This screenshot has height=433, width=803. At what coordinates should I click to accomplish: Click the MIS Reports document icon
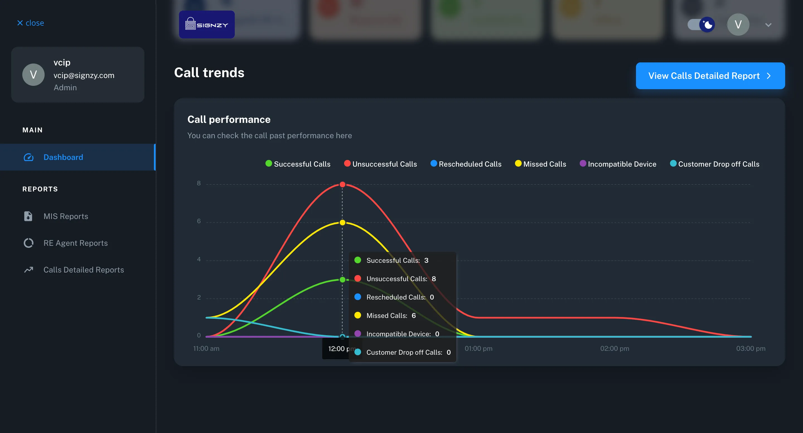[28, 216]
